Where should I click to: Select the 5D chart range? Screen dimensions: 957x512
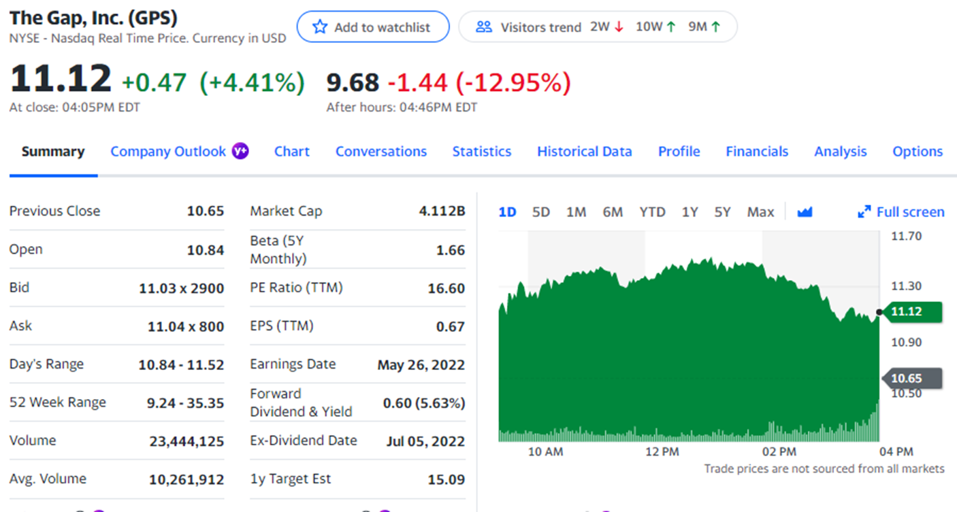(541, 212)
